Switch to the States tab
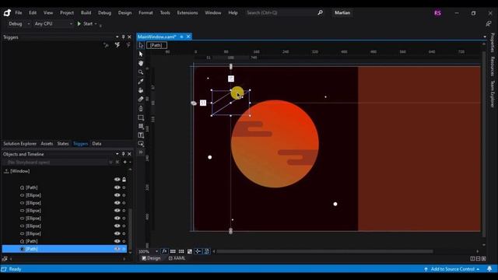Screen dimensions: 498x280 coord(63,144)
